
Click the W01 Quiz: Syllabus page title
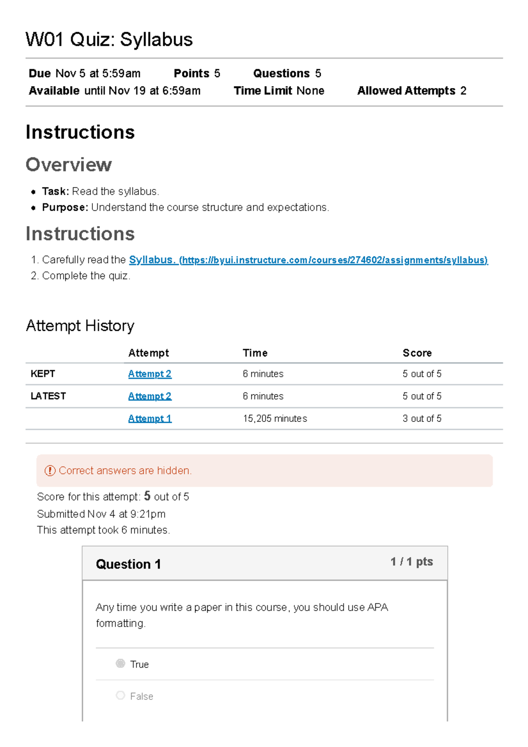109,40
